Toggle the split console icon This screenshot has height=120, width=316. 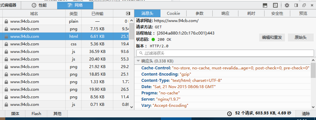coord(265,5)
